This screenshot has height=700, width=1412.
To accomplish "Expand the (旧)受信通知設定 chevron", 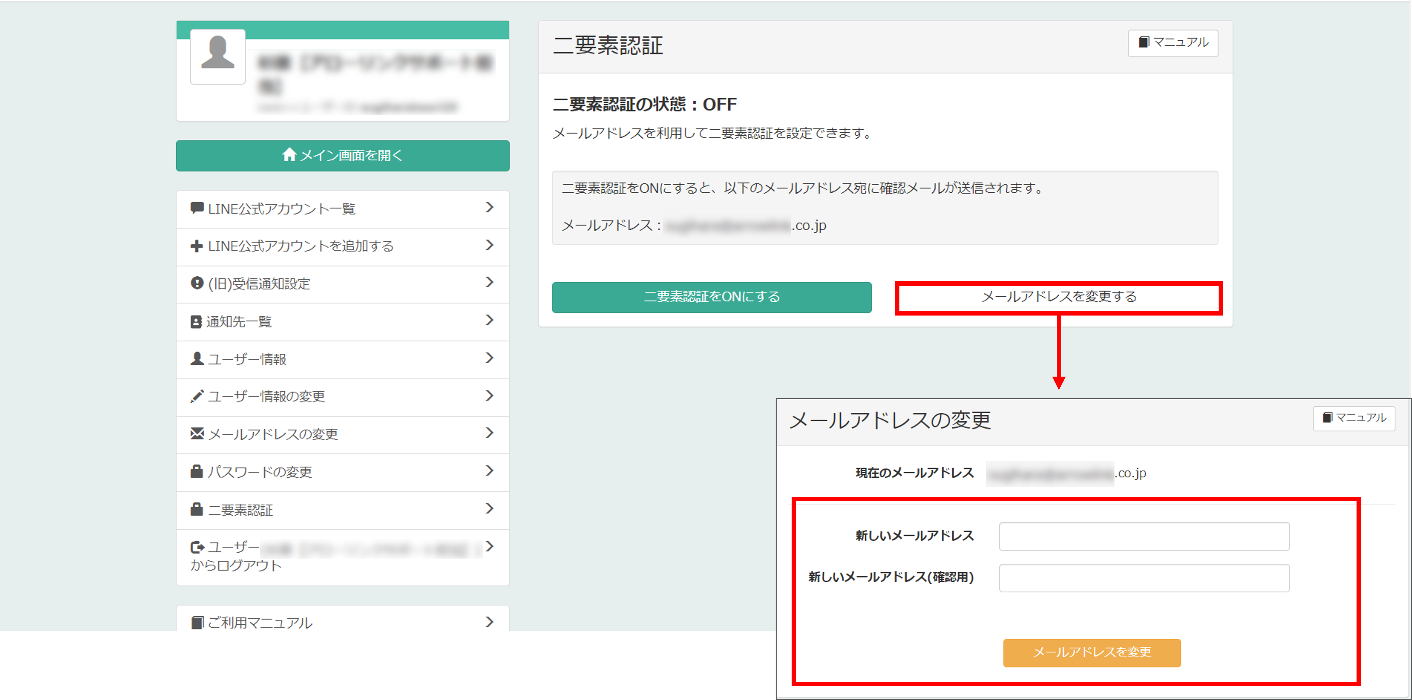I will [x=490, y=282].
